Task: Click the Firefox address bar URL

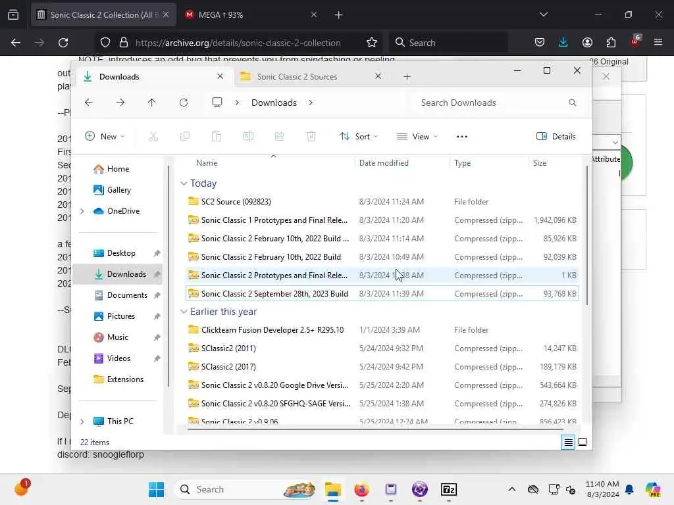Action: click(238, 43)
